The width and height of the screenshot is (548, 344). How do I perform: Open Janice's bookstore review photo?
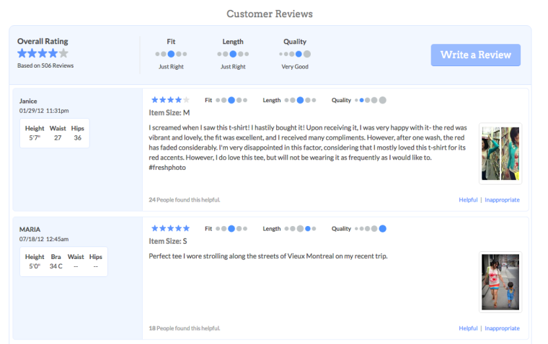pyautogui.click(x=500, y=153)
